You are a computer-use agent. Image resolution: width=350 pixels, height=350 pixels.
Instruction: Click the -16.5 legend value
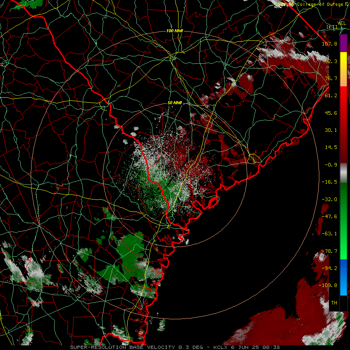[x=329, y=182]
